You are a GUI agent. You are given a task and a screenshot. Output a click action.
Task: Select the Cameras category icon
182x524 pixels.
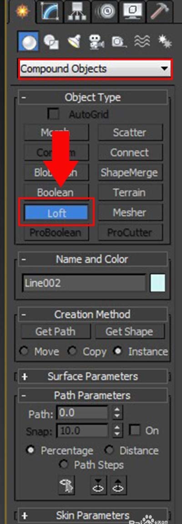coord(96,42)
